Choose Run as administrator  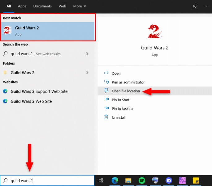coord(128,82)
